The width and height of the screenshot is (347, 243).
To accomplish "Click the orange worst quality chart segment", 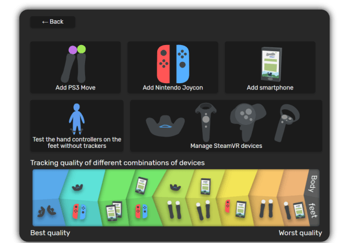I will tap(292, 197).
